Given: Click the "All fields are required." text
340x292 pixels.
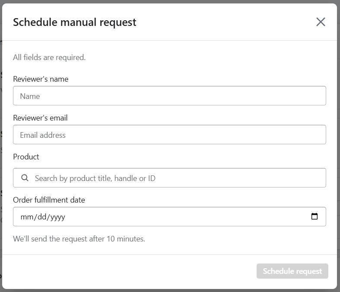Looking at the screenshot, I should click(x=49, y=57).
